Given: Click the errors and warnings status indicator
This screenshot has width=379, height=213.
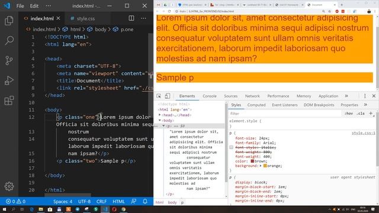Looking at the screenshot, I should (16, 201).
